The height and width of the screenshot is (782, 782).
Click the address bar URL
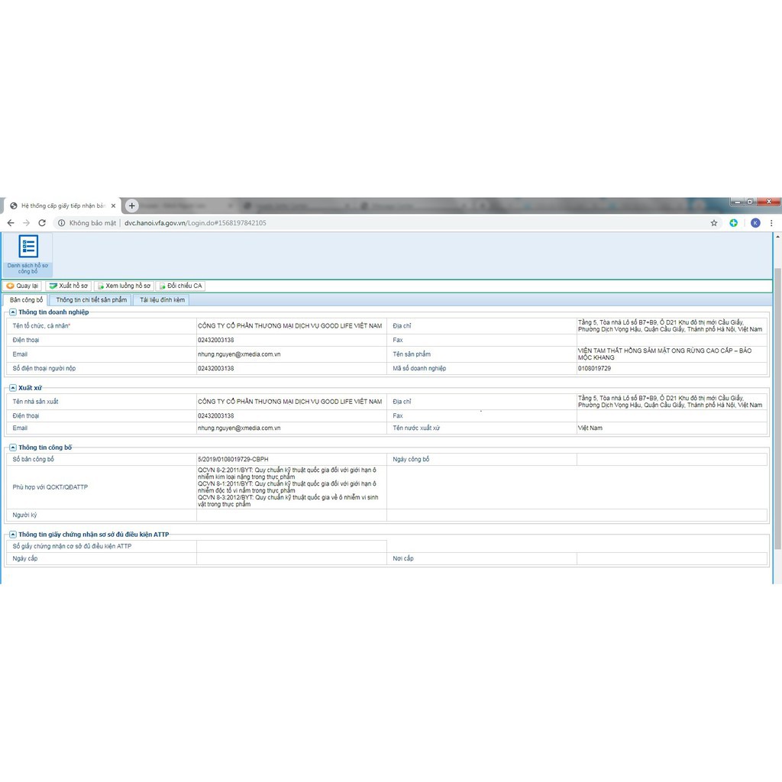pyautogui.click(x=195, y=223)
